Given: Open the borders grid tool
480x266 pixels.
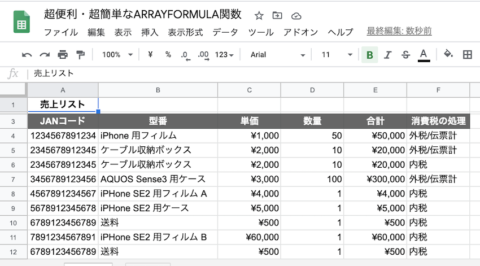Looking at the screenshot, I should coord(467,55).
